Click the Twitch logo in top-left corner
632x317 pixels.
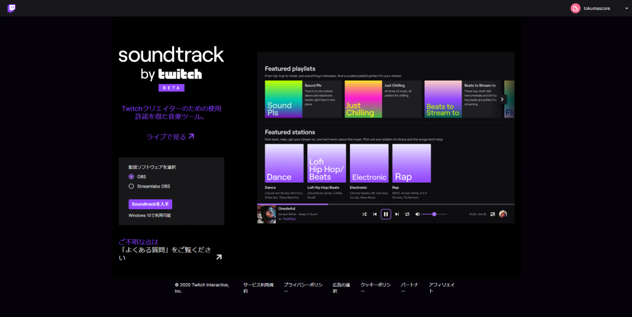12,8
